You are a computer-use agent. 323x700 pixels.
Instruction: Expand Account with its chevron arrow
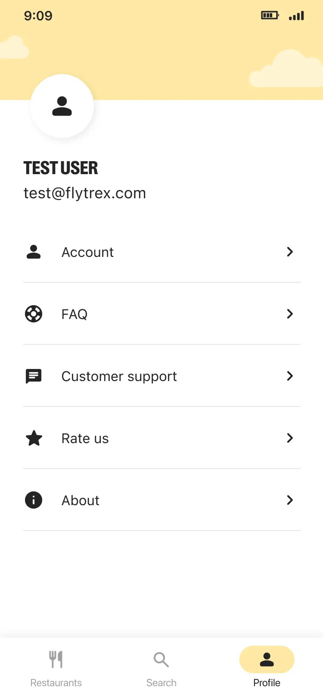tap(290, 252)
